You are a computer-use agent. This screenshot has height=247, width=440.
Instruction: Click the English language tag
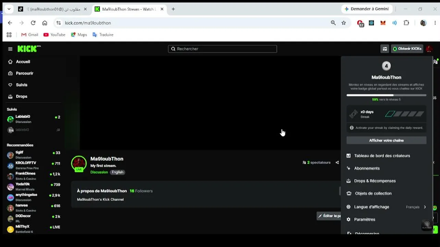[x=117, y=172]
